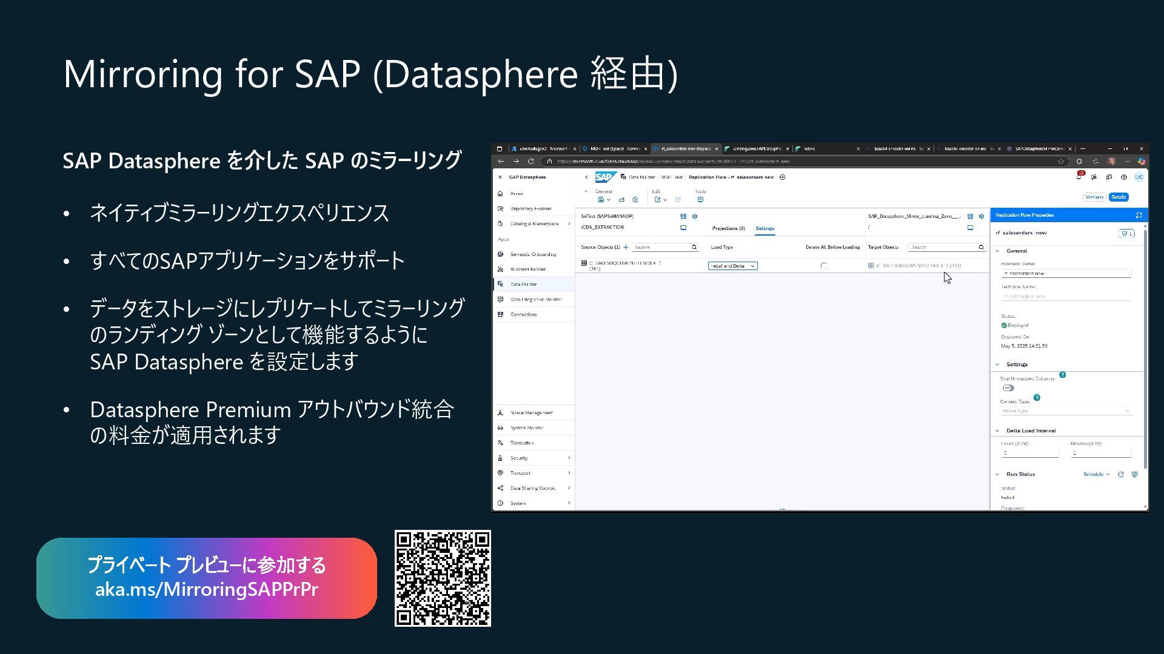Click the run replication flow icon
This screenshot has width=1164, height=654.
click(635, 200)
